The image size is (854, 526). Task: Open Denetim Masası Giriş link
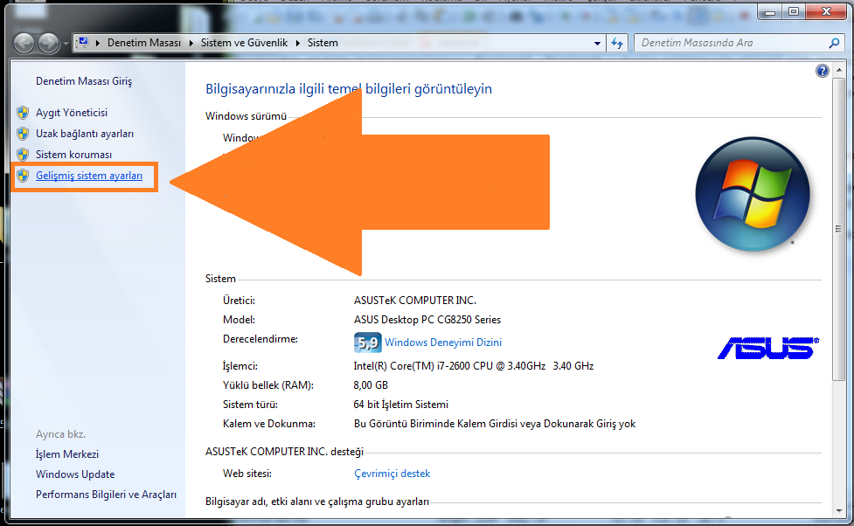click(84, 81)
